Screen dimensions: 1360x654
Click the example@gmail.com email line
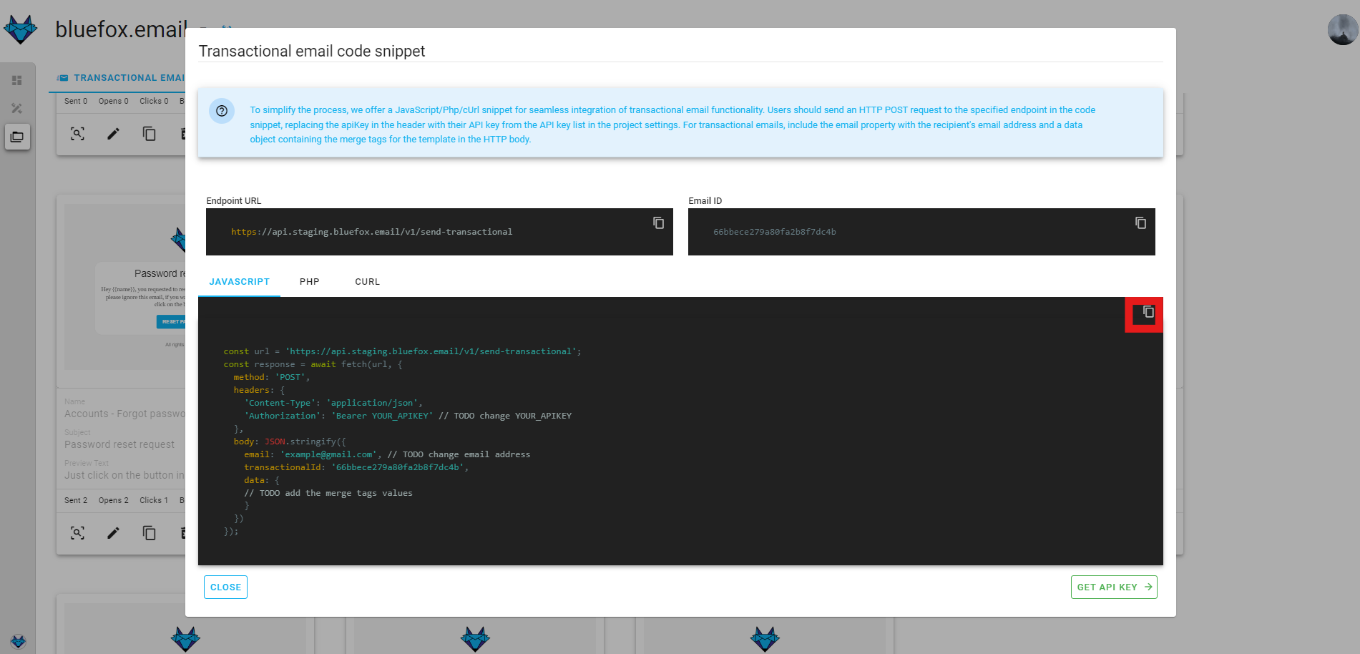pos(387,454)
